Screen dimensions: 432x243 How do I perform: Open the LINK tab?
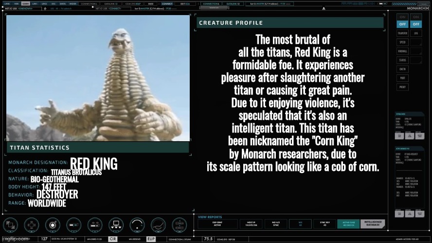pos(7,4)
